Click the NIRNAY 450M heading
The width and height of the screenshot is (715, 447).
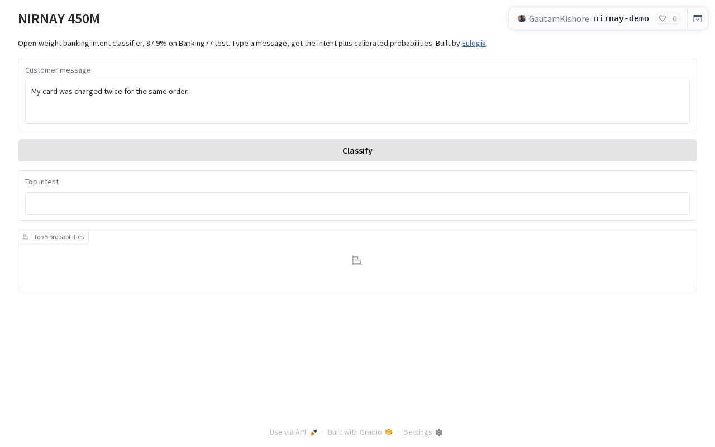tap(59, 18)
